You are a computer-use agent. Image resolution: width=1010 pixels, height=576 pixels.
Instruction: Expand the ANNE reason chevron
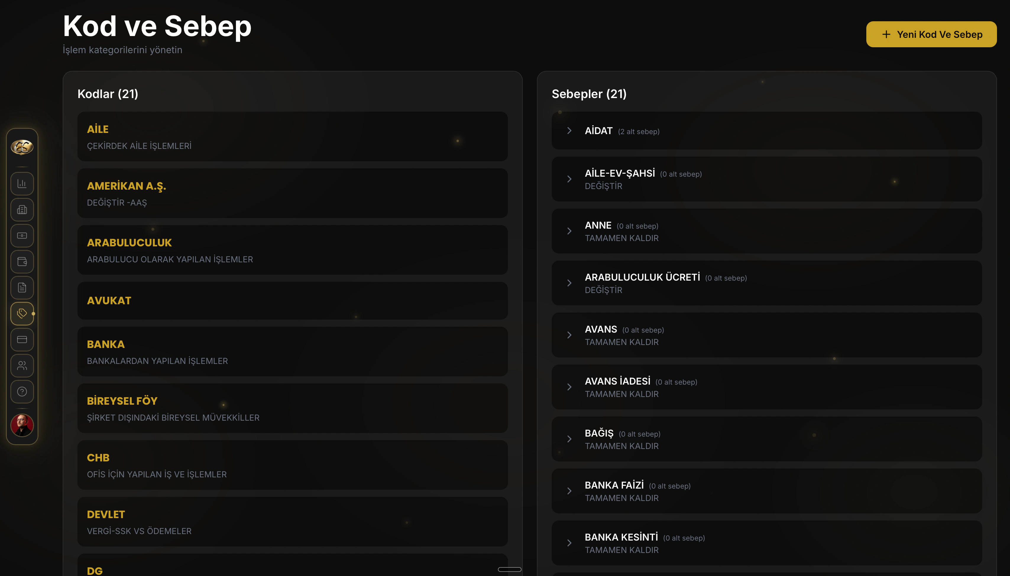pyautogui.click(x=569, y=231)
